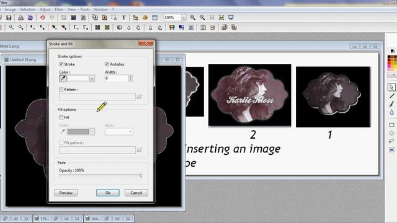Screen dimensions: 397x223
Task: Click the Preview button
Action: click(66, 193)
